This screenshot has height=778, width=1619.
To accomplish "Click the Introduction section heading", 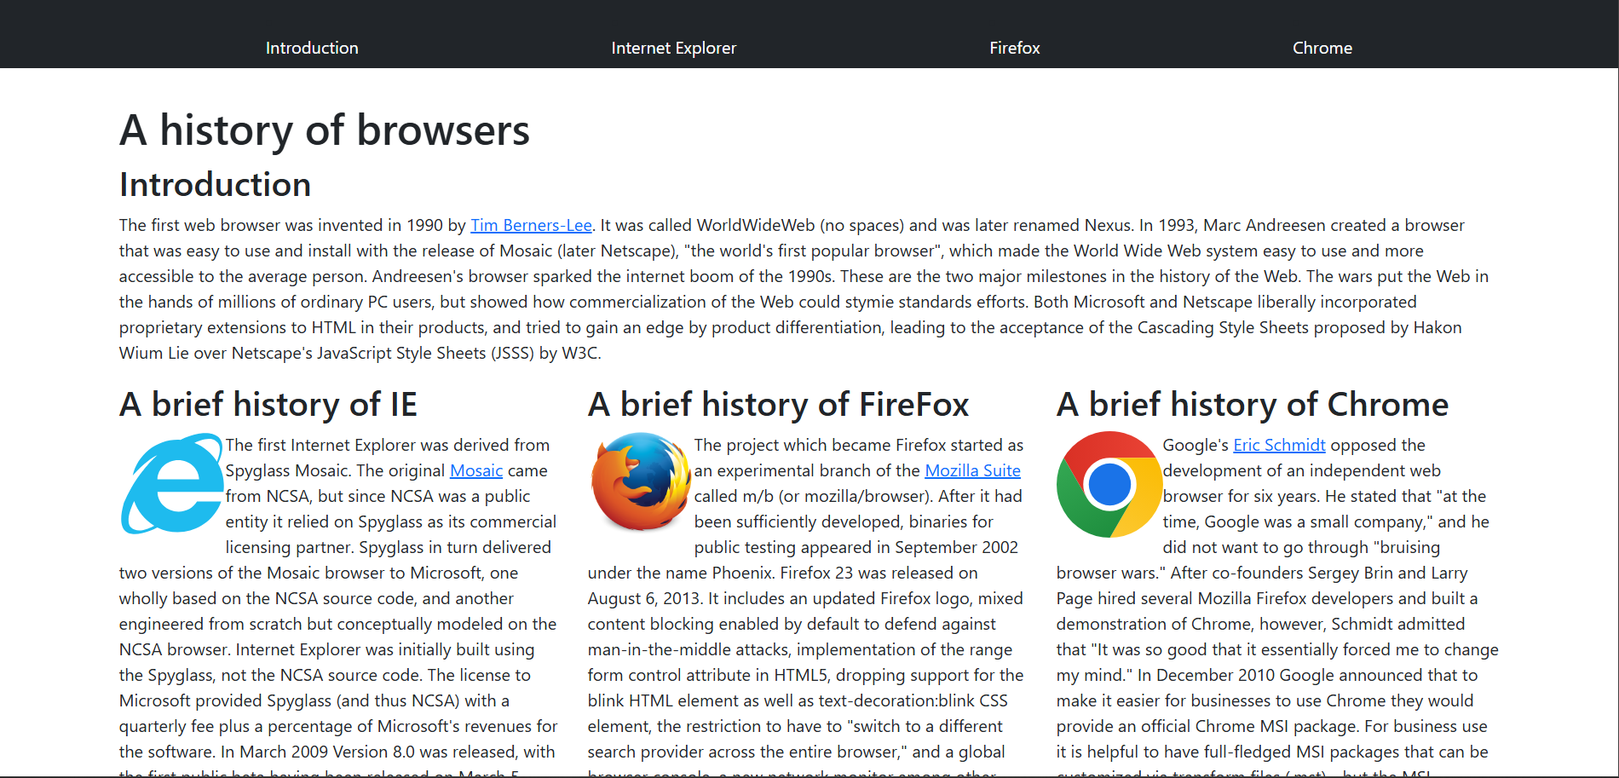I will click(x=215, y=184).
